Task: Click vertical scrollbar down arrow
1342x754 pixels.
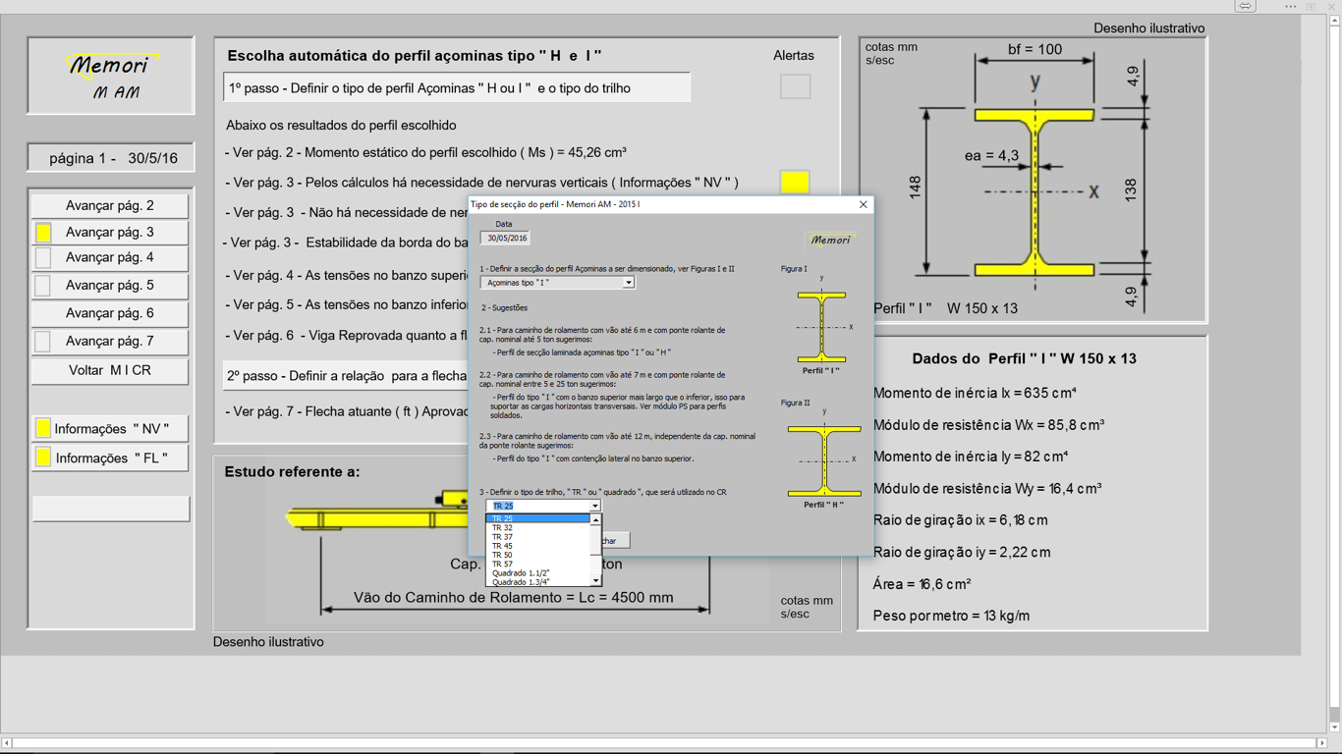Action: pyautogui.click(x=1334, y=727)
